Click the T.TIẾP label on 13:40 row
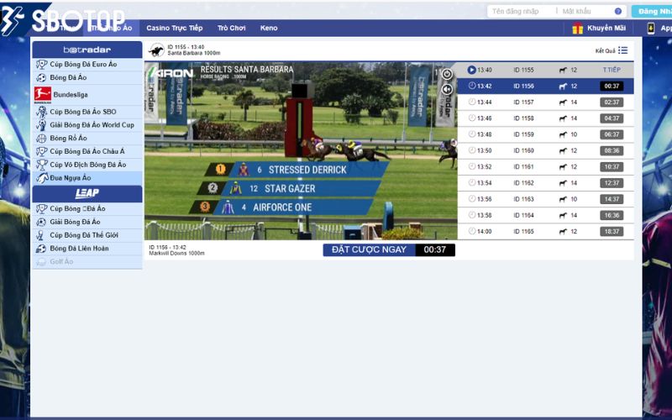The image size is (672, 420). 612,70
